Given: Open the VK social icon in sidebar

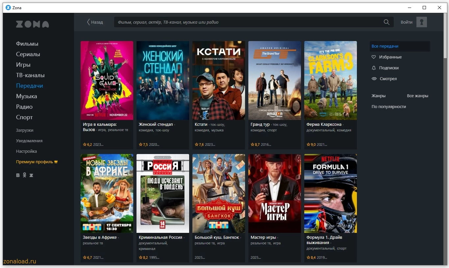Looking at the screenshot, I should click(x=18, y=175).
